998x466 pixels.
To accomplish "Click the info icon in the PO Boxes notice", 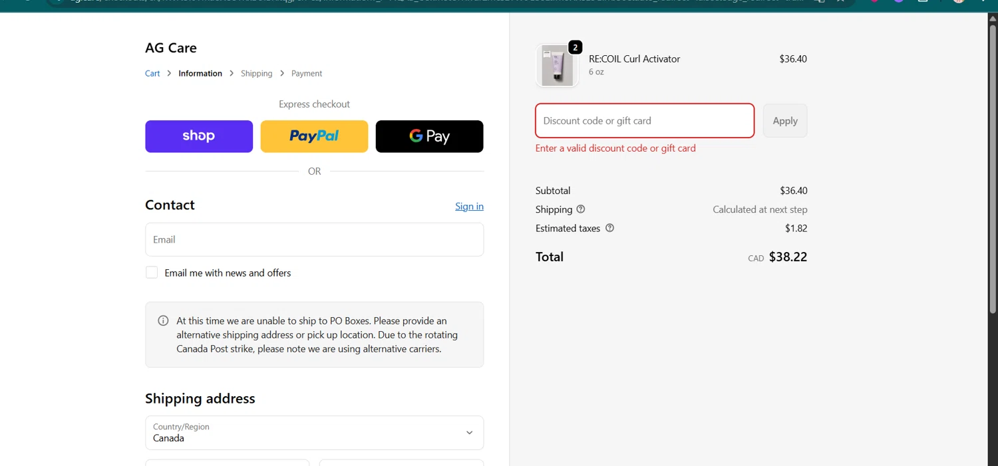I will (163, 320).
